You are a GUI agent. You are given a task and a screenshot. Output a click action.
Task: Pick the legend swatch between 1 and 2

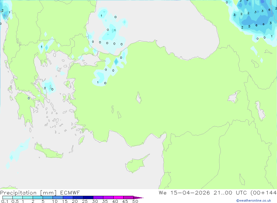tap(28, 197)
